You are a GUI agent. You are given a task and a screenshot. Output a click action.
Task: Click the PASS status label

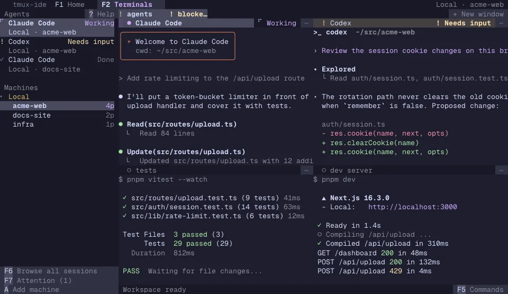[131, 271]
